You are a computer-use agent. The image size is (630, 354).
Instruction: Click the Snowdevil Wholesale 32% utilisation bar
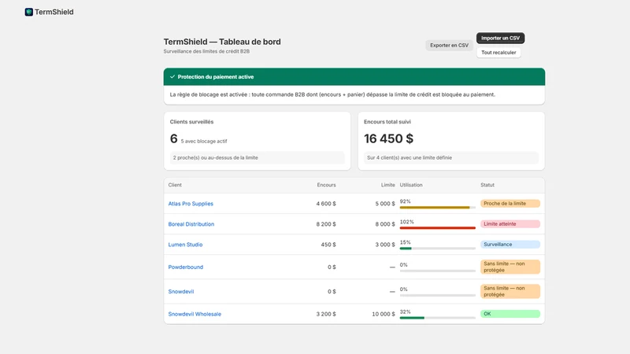tap(438, 318)
